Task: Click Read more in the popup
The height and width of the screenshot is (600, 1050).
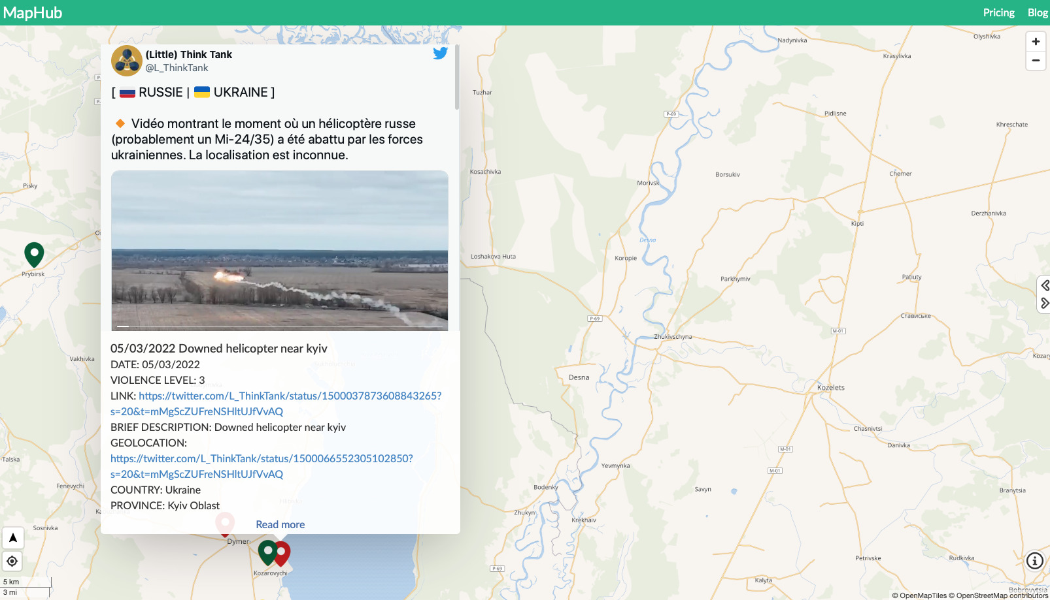Action: (280, 524)
